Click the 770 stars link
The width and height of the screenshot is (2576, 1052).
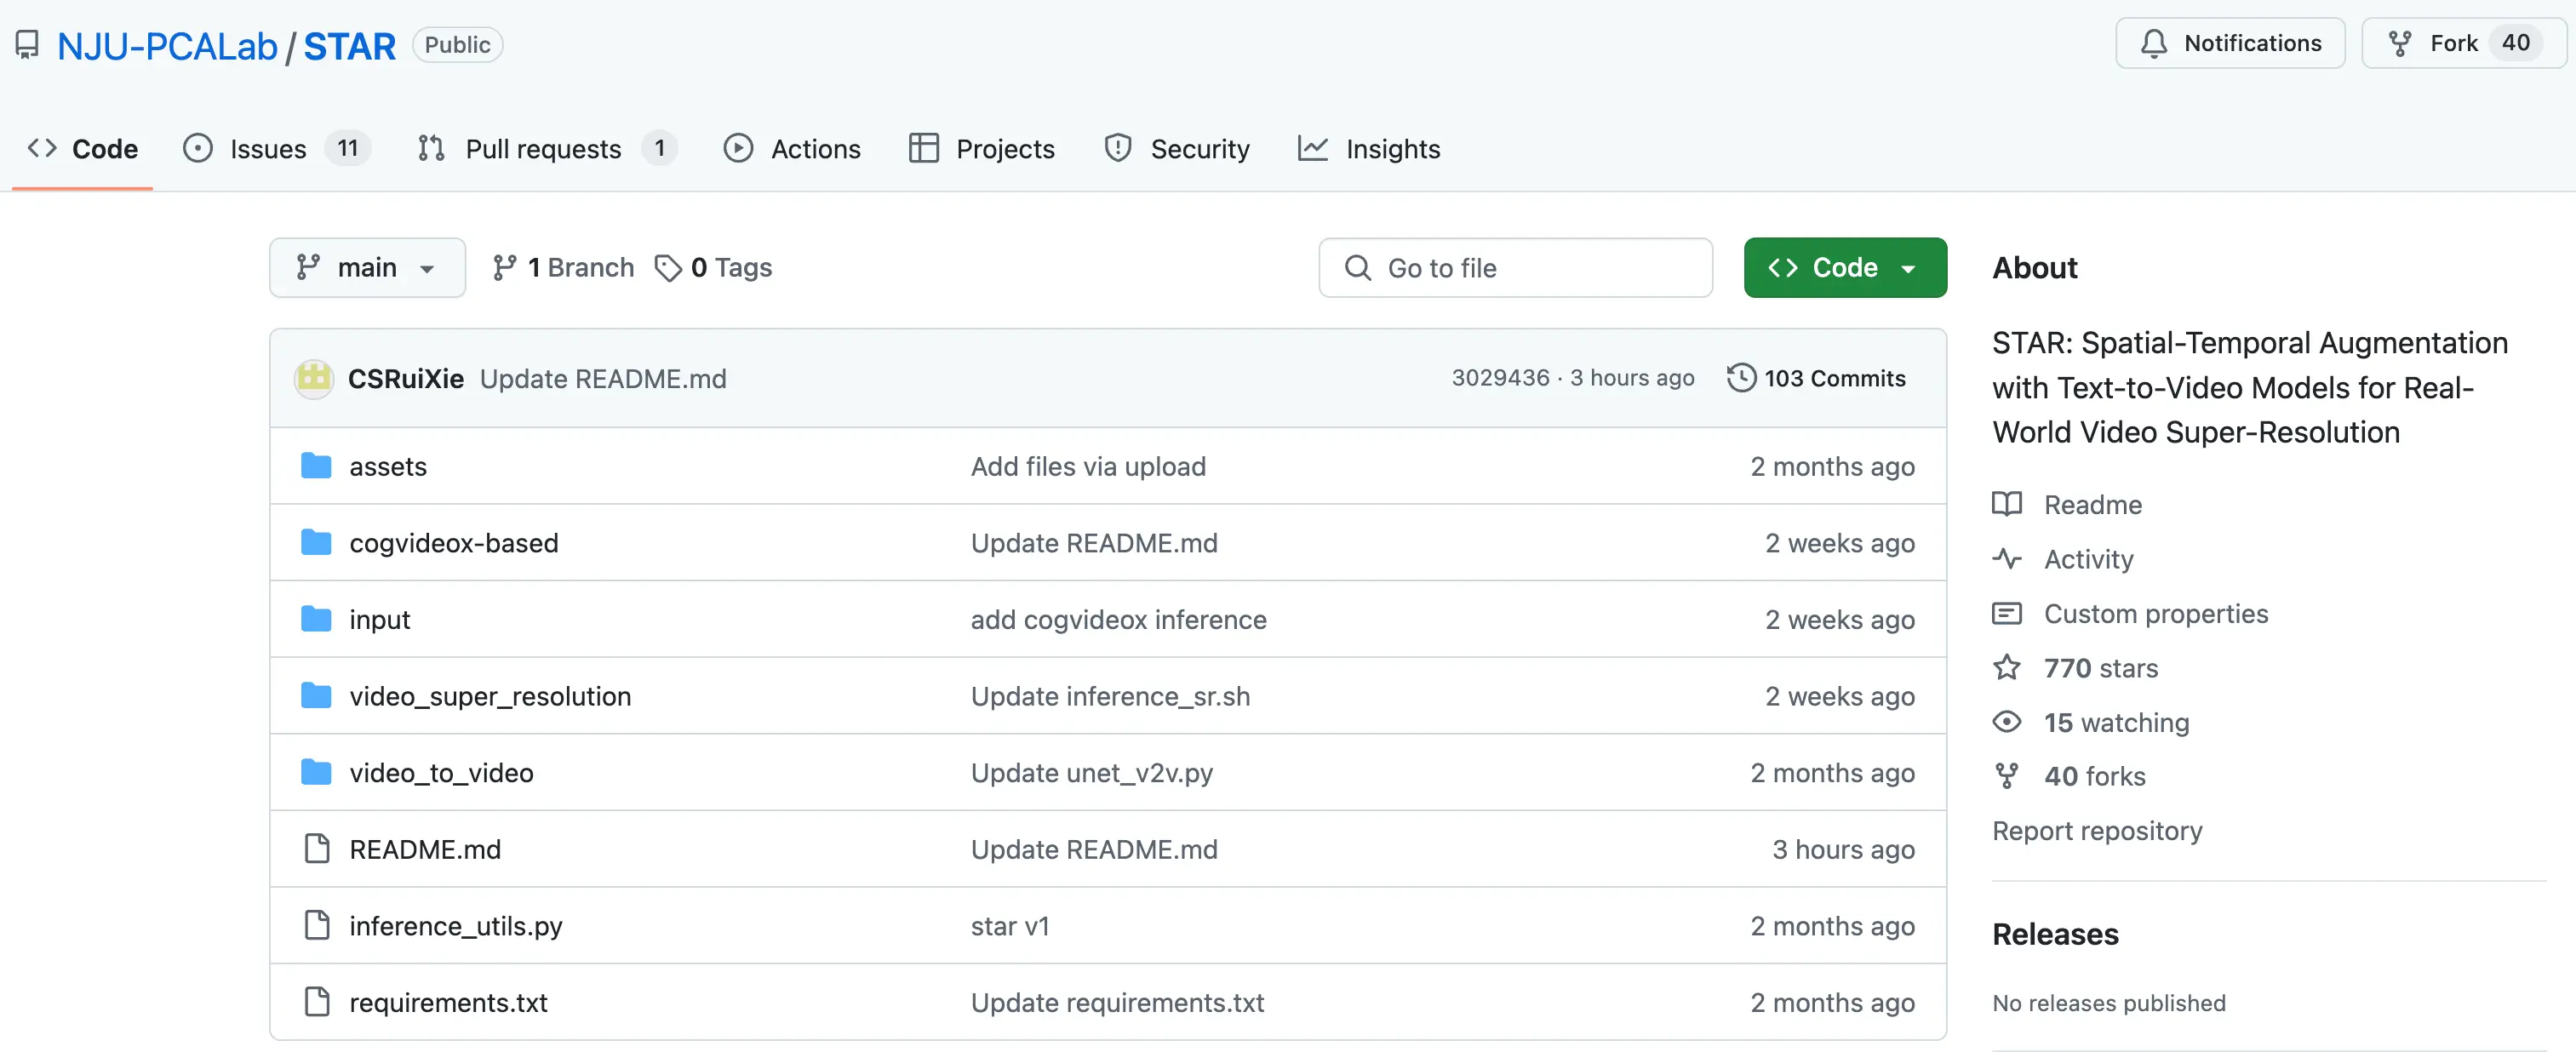(x=2100, y=667)
